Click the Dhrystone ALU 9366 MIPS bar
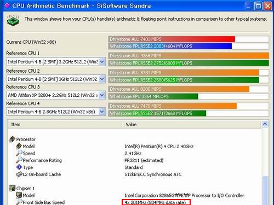The height and width of the screenshot is (205, 274). pyautogui.click(x=189, y=56)
